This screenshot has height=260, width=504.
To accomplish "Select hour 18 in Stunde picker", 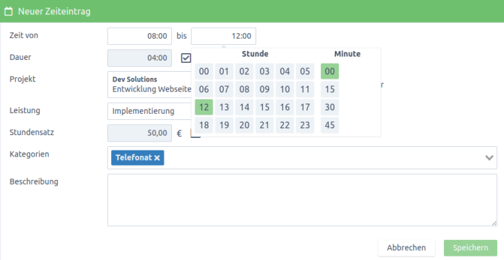I will coord(204,126).
